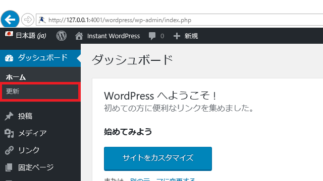Click the ダッシュボード page heading
This screenshot has height=181, width=323.
[x=132, y=60]
